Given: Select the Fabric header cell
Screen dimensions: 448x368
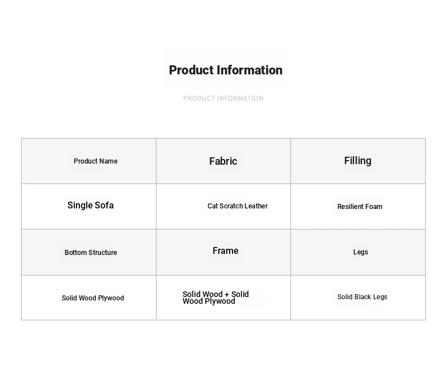Looking at the screenshot, I should pos(223,161).
